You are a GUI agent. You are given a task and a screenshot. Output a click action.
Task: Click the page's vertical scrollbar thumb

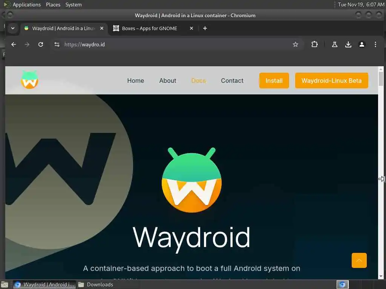pyautogui.click(x=381, y=79)
